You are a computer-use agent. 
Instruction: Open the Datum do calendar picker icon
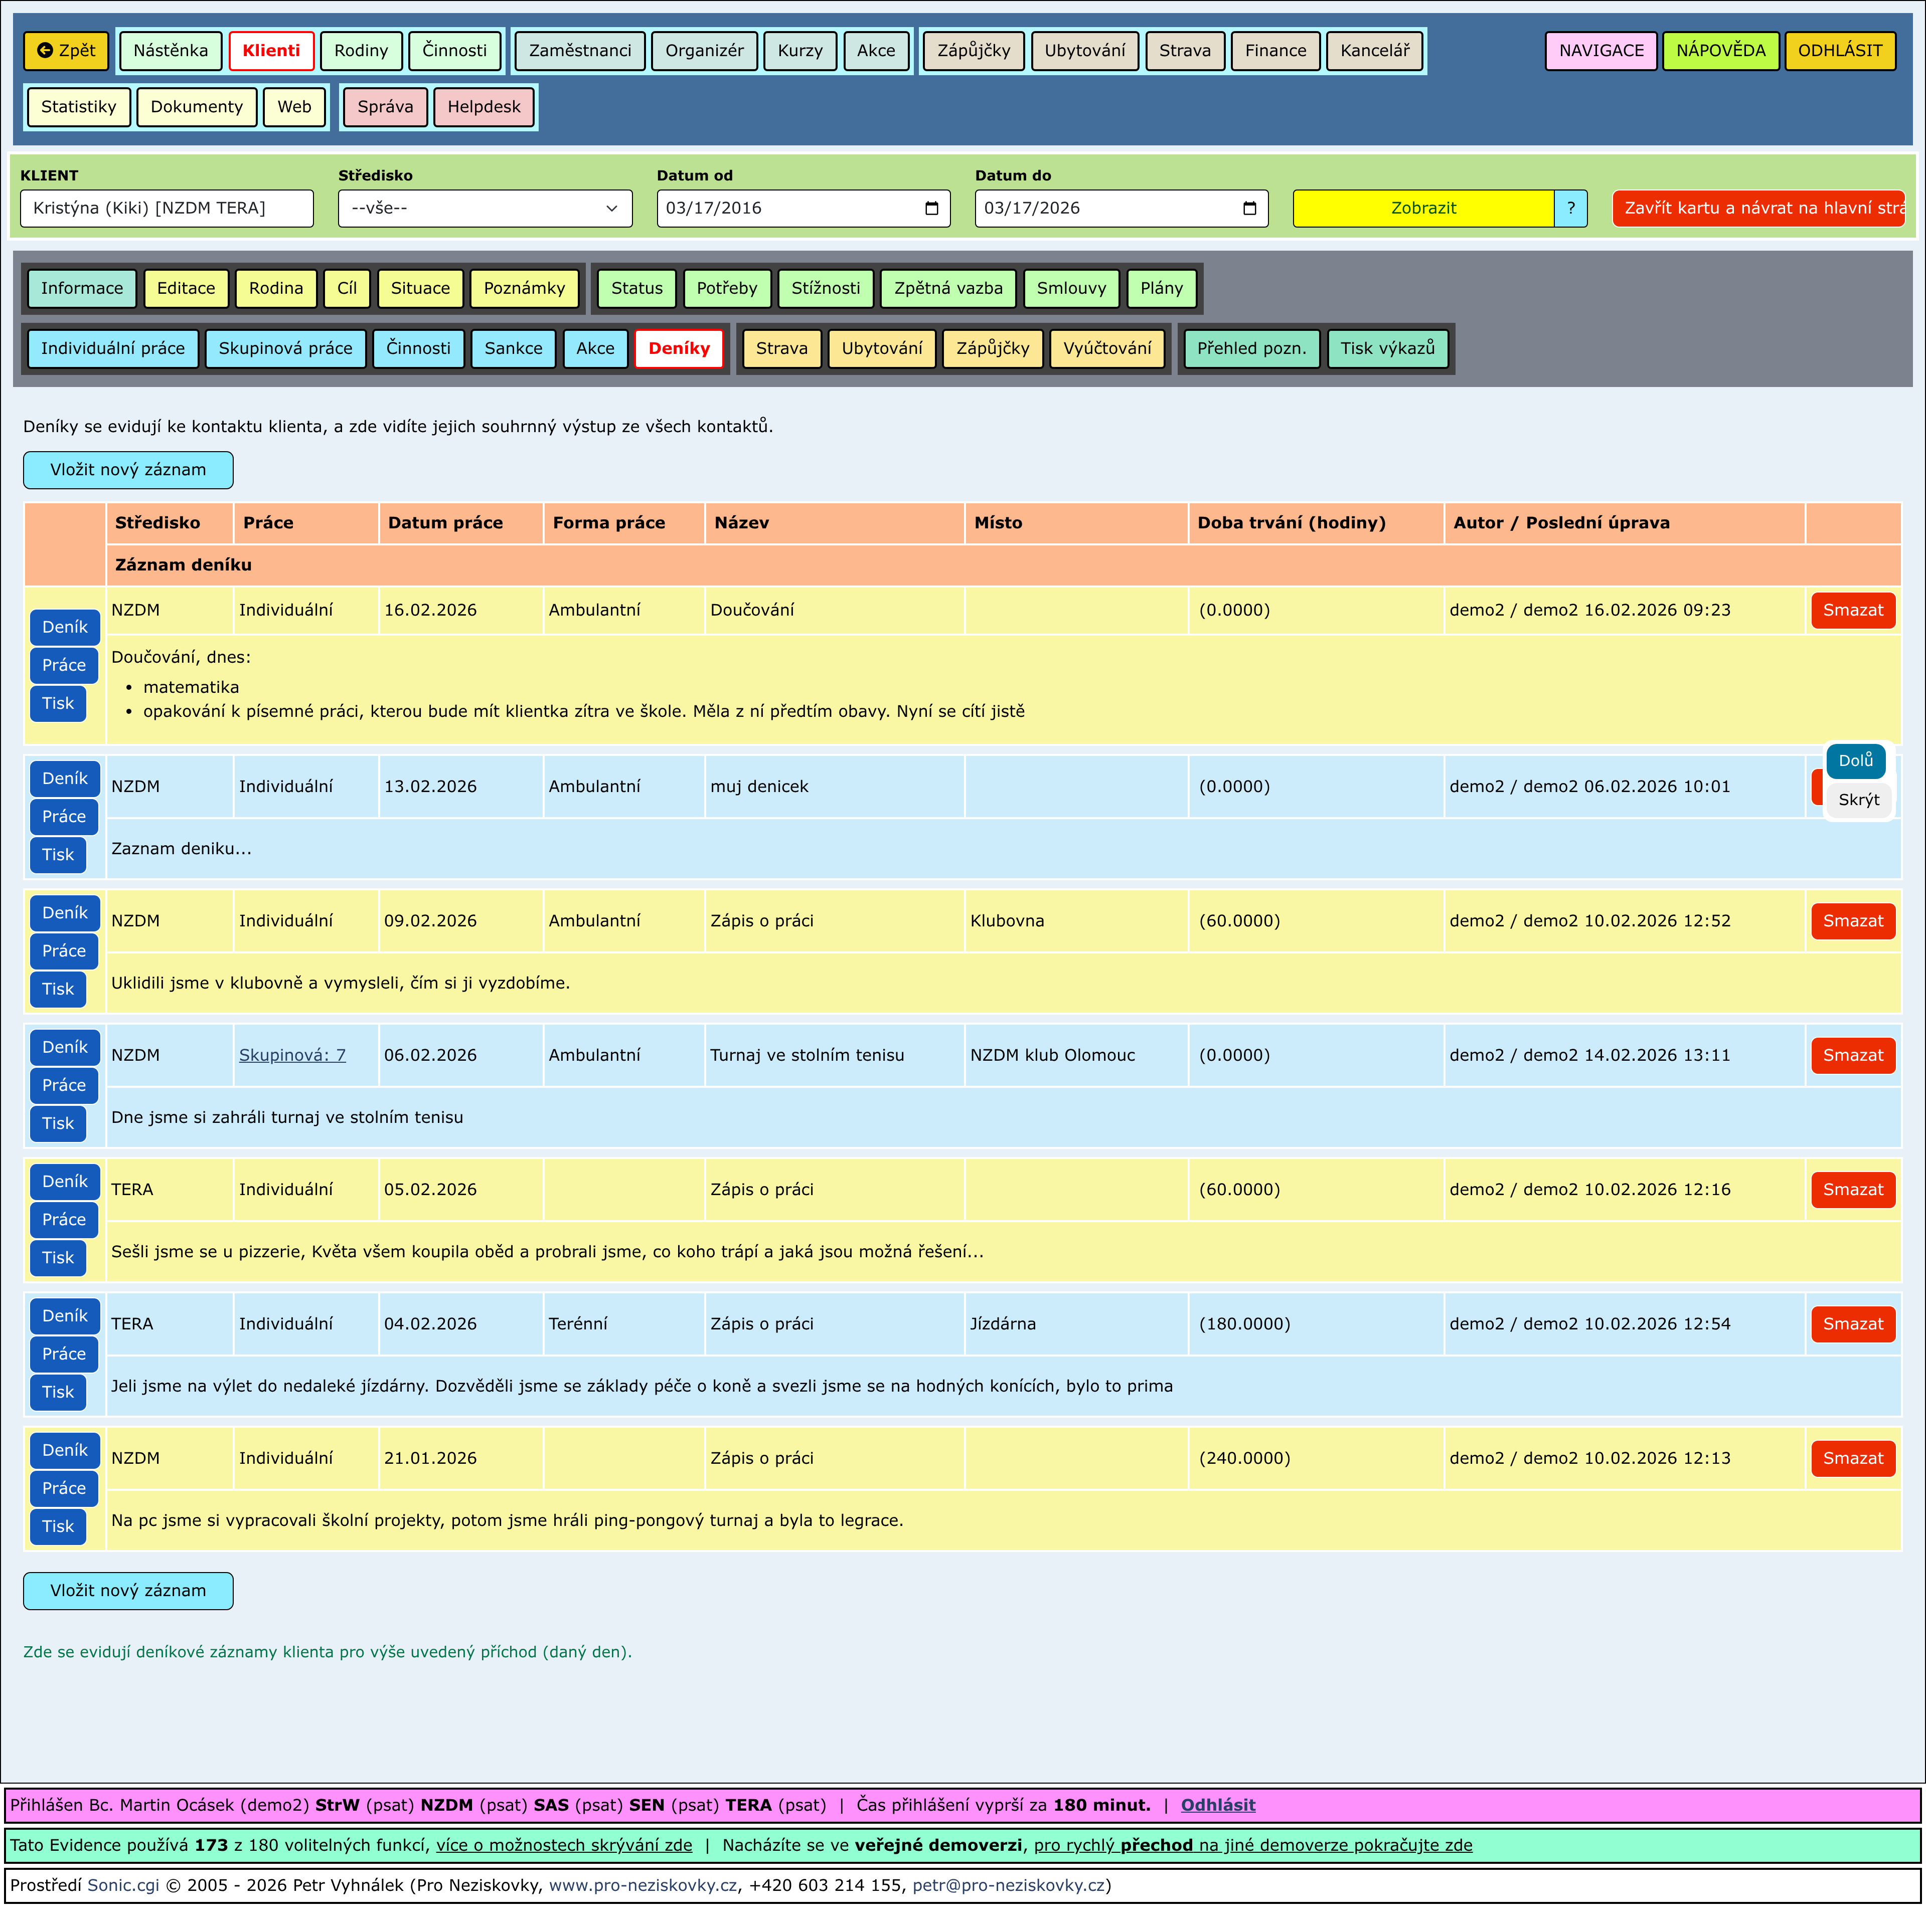coord(1249,208)
